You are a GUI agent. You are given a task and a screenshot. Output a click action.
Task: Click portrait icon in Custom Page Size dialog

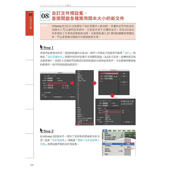[x=114, y=76]
